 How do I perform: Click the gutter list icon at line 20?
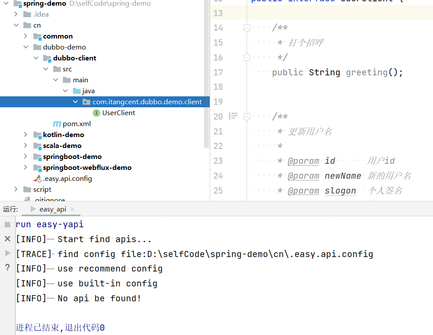233,116
